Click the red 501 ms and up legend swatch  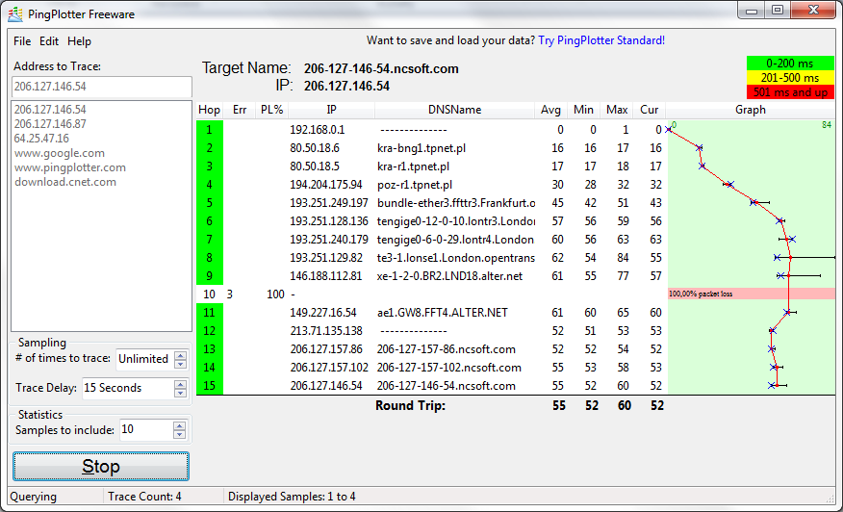coord(790,92)
